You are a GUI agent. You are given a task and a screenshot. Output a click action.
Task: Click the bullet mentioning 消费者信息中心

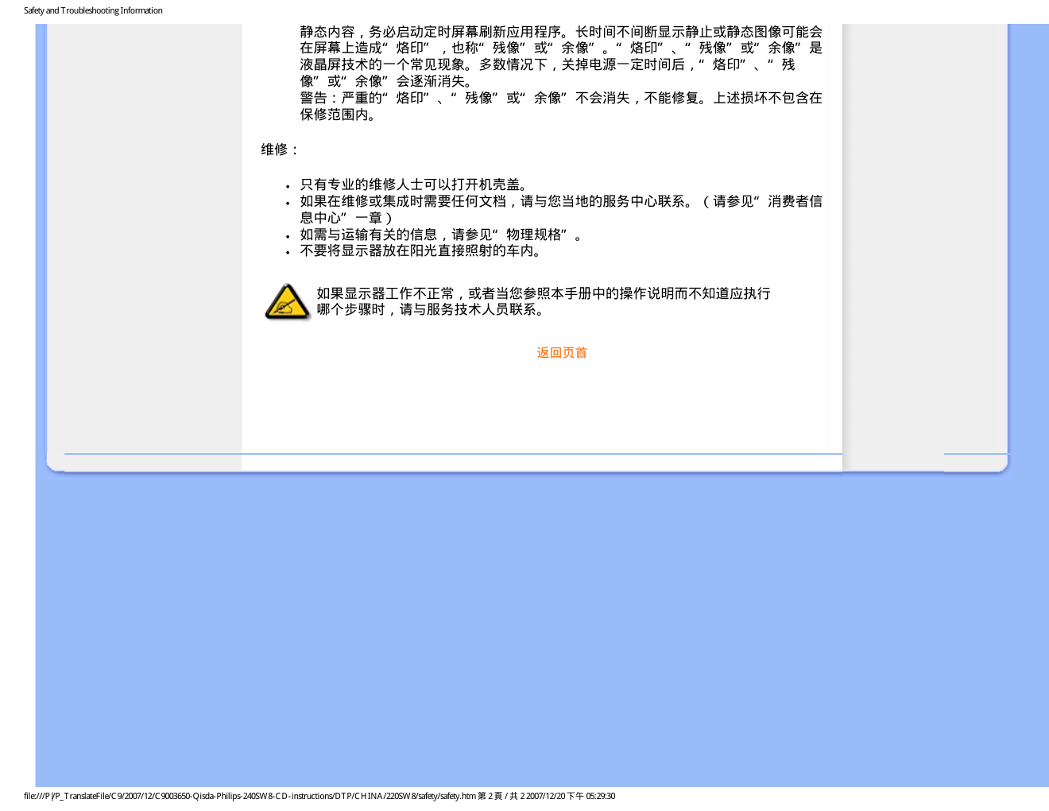(561, 209)
